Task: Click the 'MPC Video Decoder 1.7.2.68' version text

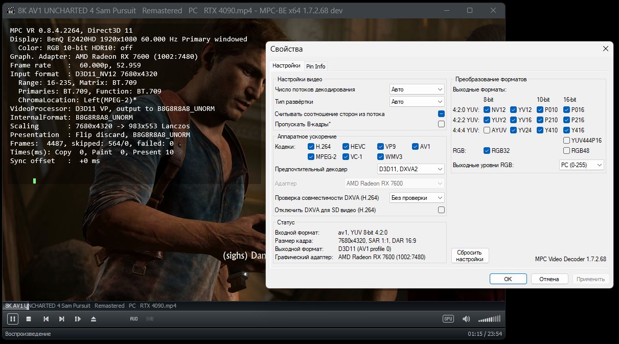Action: pyautogui.click(x=570, y=259)
